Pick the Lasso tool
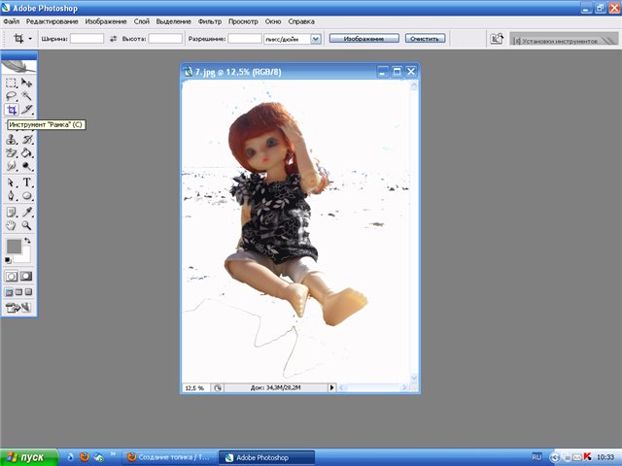The height and width of the screenshot is (466, 622). click(x=12, y=97)
